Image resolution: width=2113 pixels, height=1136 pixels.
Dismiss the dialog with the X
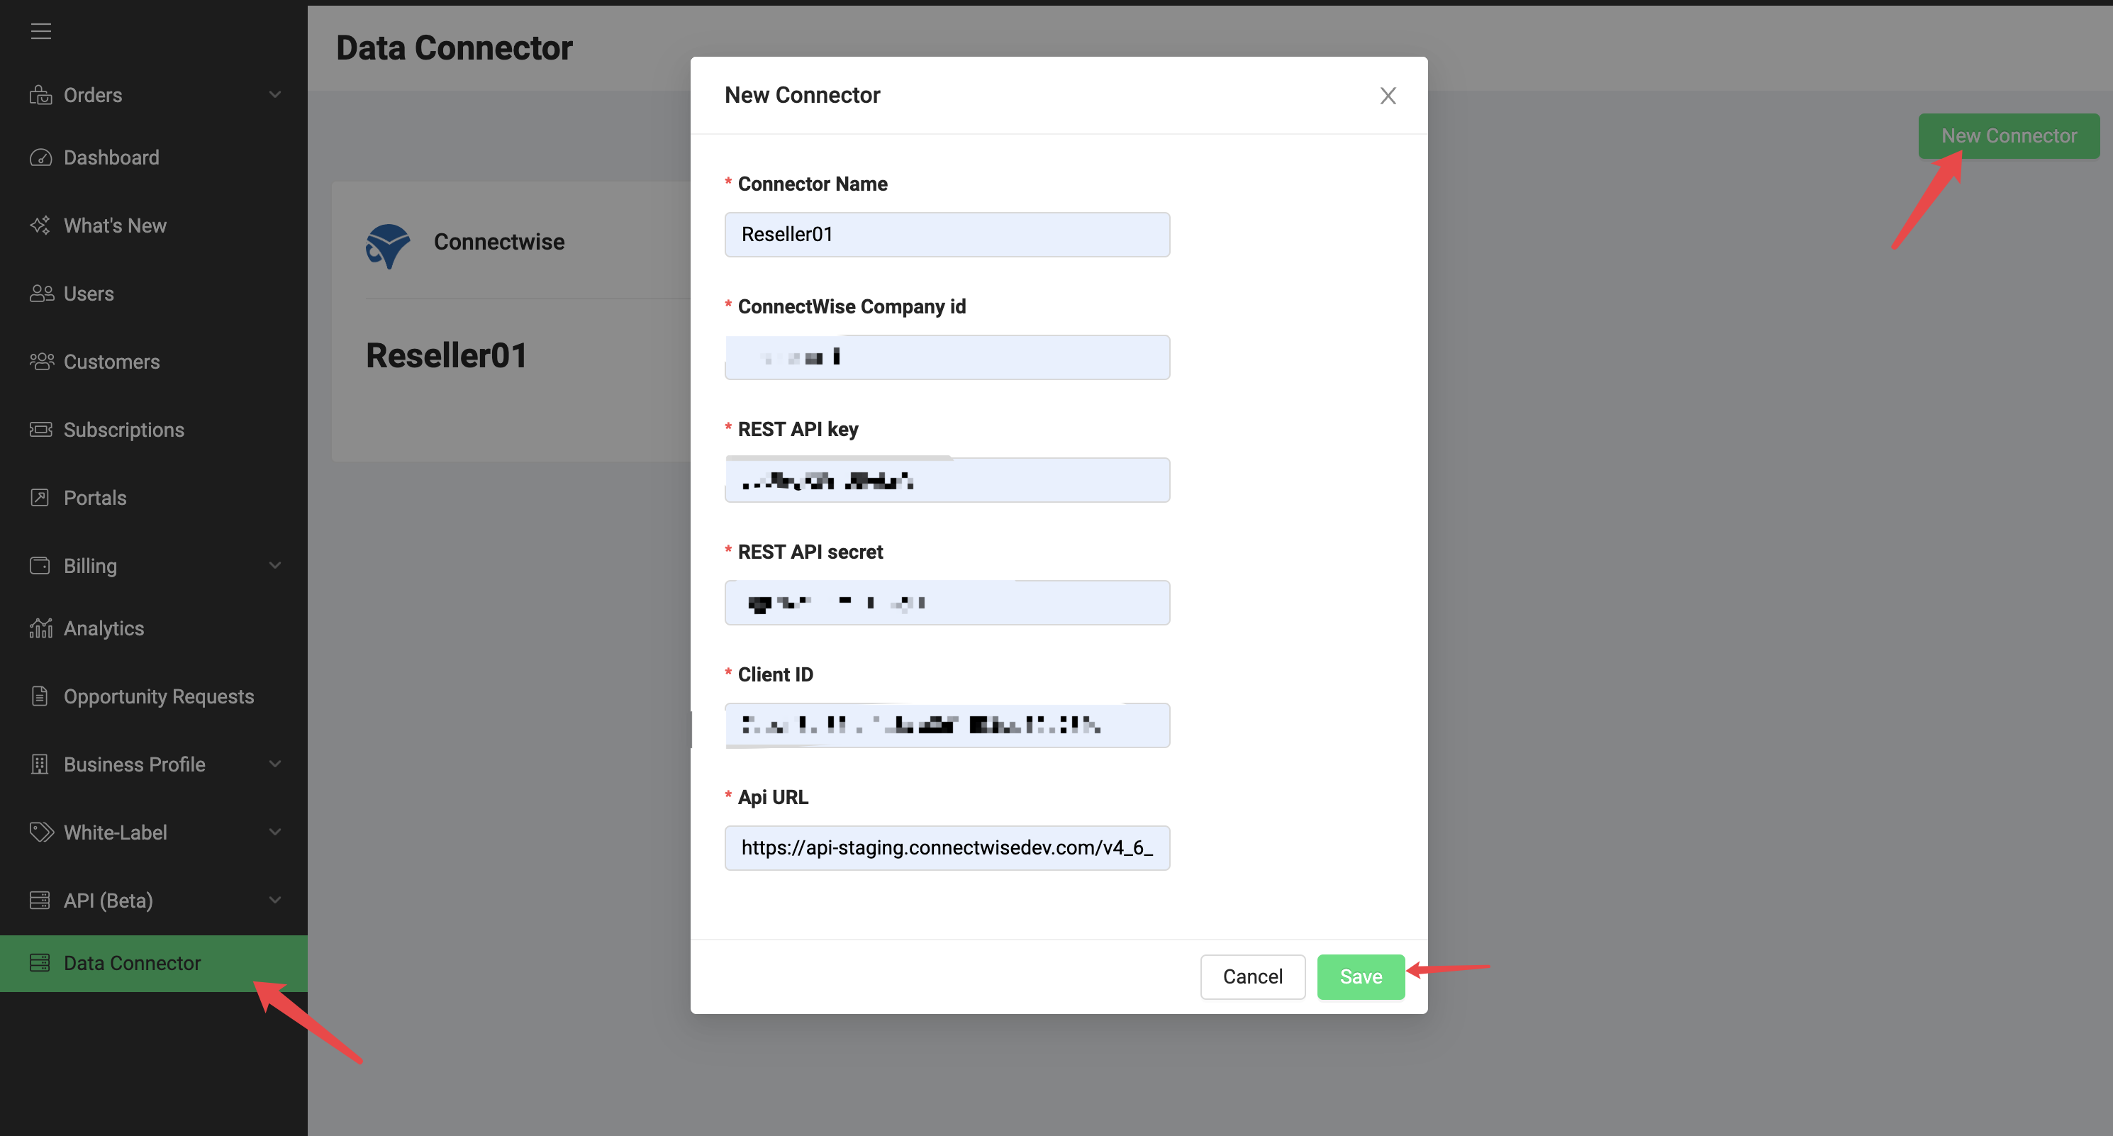point(1387,95)
